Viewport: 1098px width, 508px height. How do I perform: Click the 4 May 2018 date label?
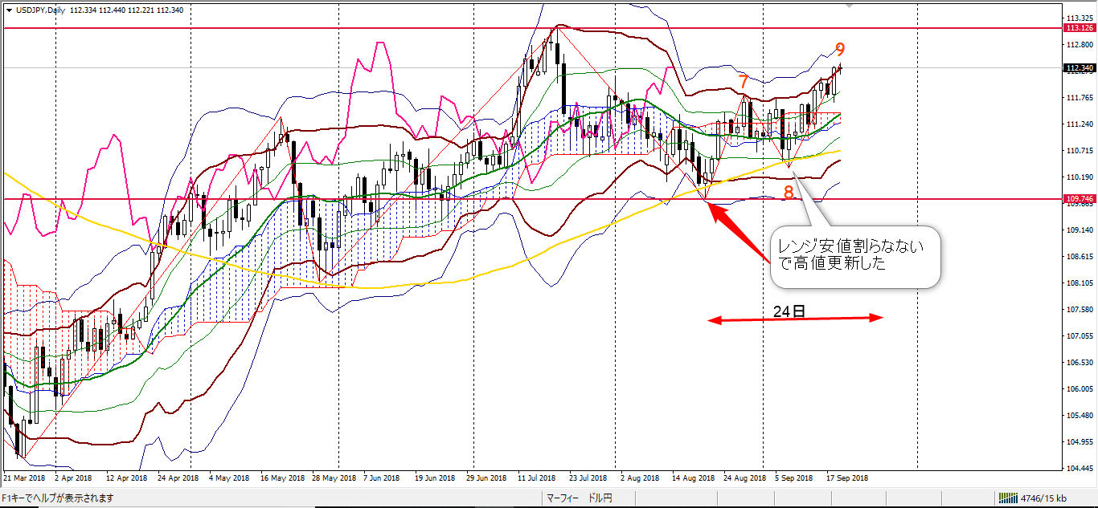[230, 478]
